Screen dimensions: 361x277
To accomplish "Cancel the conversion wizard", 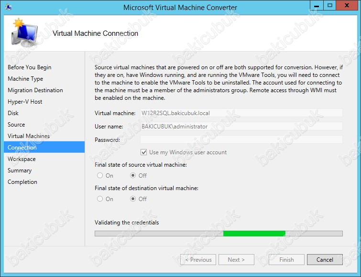I will [325, 259].
